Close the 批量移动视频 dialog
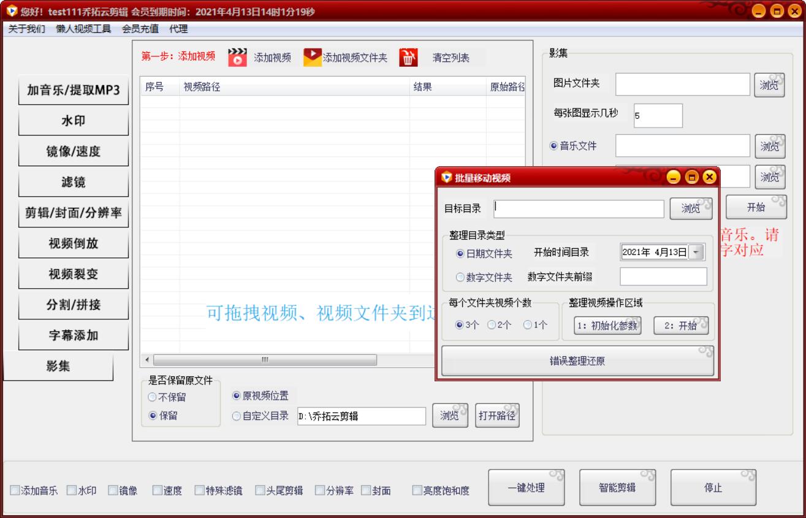This screenshot has width=806, height=518. click(709, 177)
